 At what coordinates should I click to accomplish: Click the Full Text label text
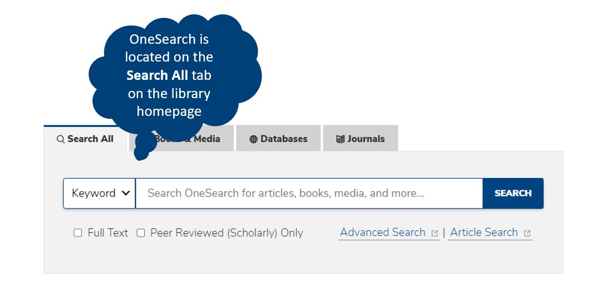click(108, 233)
